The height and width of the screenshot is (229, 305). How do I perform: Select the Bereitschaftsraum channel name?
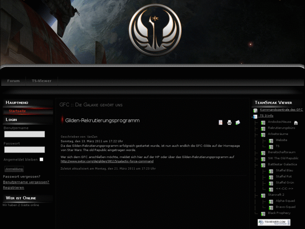[282, 152]
